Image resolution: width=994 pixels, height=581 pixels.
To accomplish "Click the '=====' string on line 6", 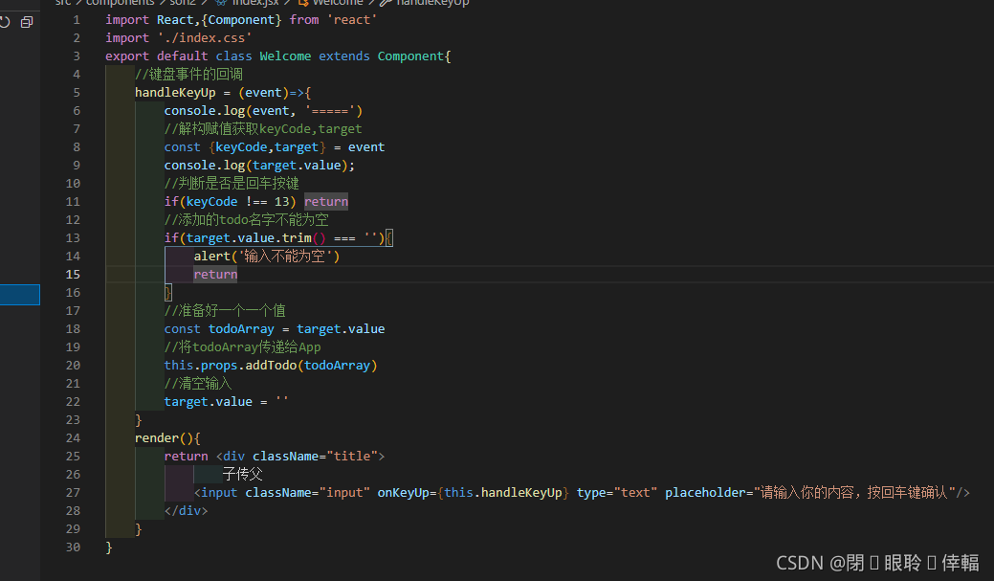I will (330, 111).
